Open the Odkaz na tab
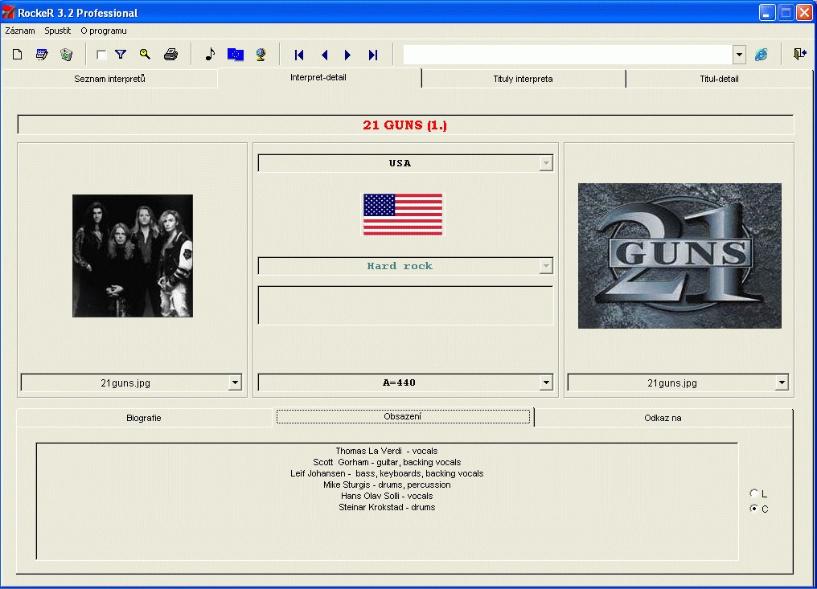 (663, 418)
